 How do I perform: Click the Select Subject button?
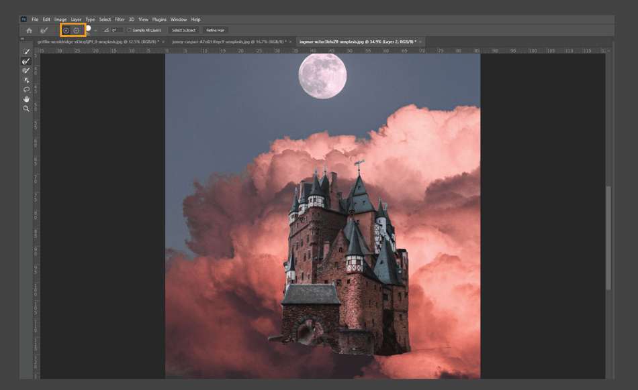[183, 30]
